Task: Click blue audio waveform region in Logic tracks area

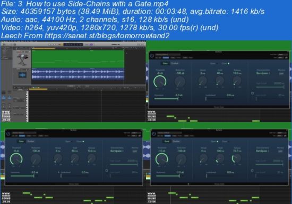Action: pyautogui.click(x=78, y=74)
